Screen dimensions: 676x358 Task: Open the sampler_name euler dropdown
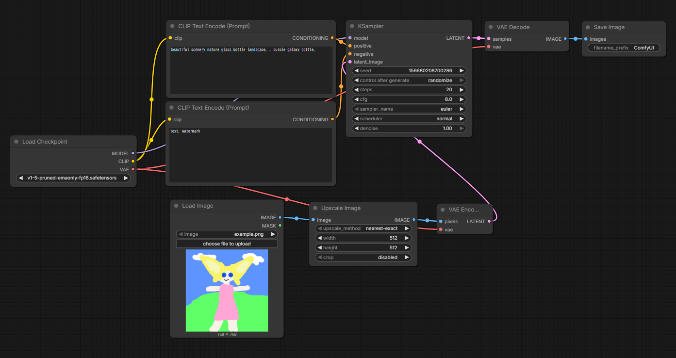(409, 109)
